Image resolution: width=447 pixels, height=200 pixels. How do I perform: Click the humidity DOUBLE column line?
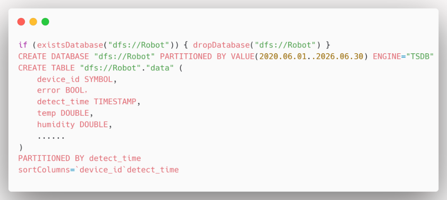click(74, 125)
